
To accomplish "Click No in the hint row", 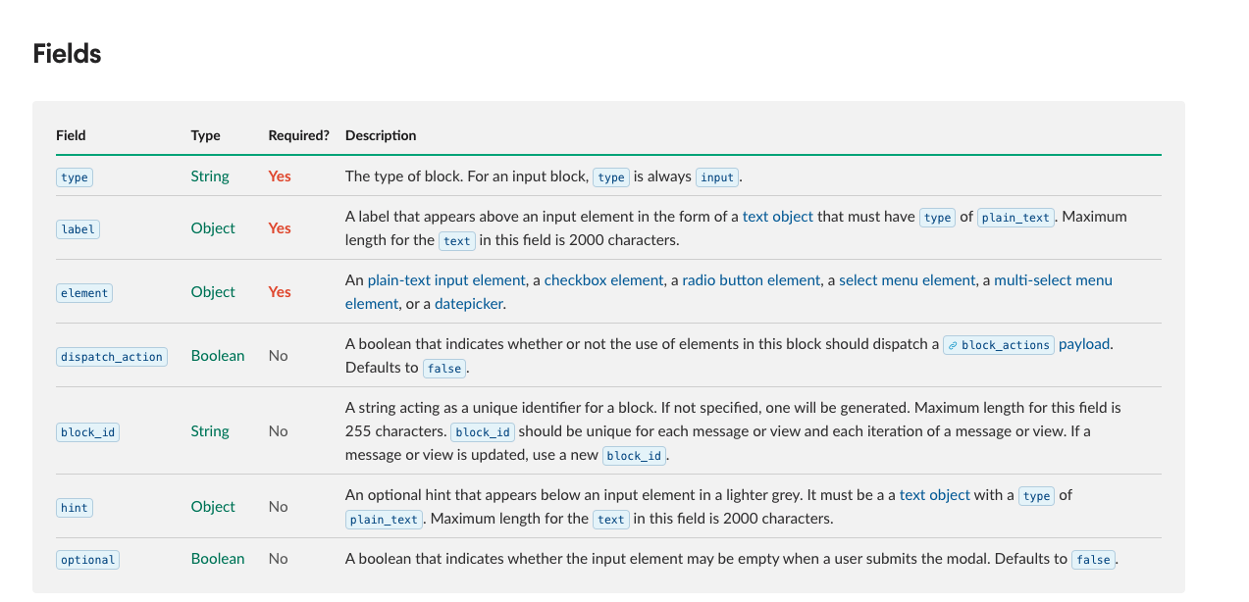I will 279,506.
